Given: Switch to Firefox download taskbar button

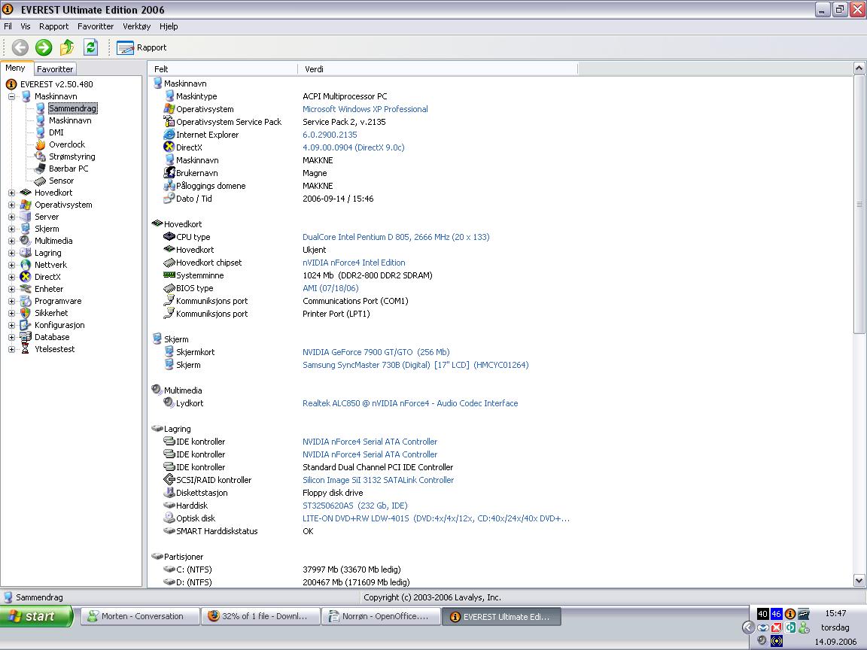Looking at the screenshot, I should (261, 616).
